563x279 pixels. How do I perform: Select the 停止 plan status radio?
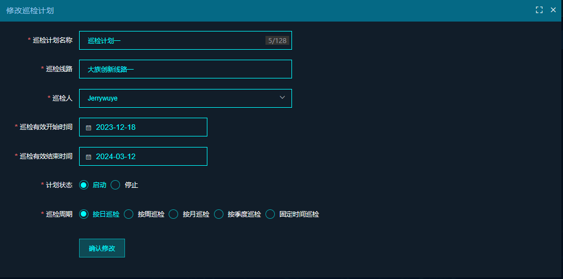click(x=115, y=185)
